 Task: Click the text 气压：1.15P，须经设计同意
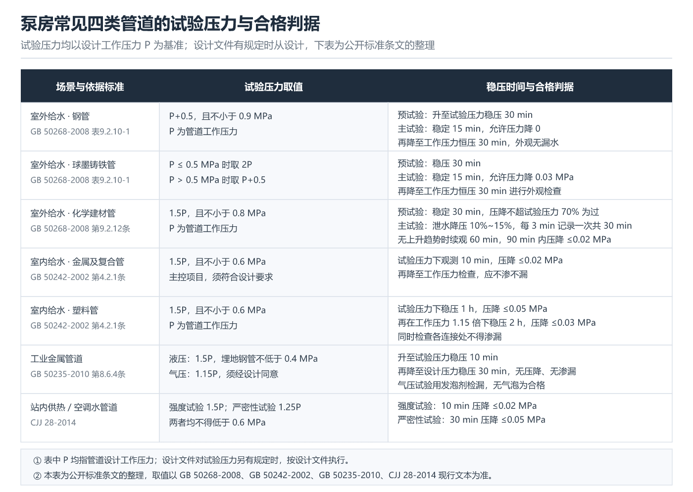coord(224,374)
